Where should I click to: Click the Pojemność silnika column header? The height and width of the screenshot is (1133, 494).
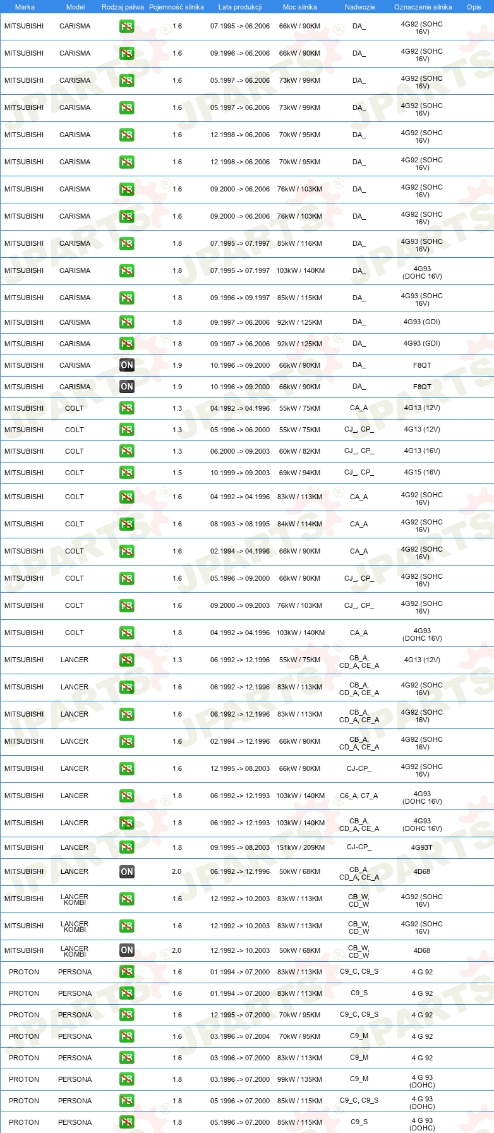point(176,7)
